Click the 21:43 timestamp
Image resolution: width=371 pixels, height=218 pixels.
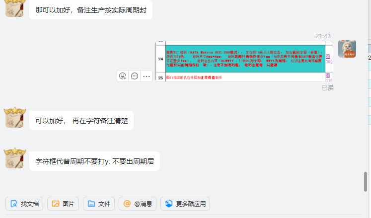(323, 36)
